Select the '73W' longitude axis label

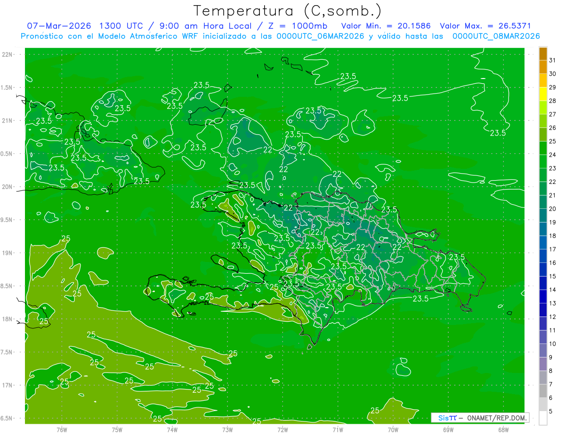coord(227,429)
